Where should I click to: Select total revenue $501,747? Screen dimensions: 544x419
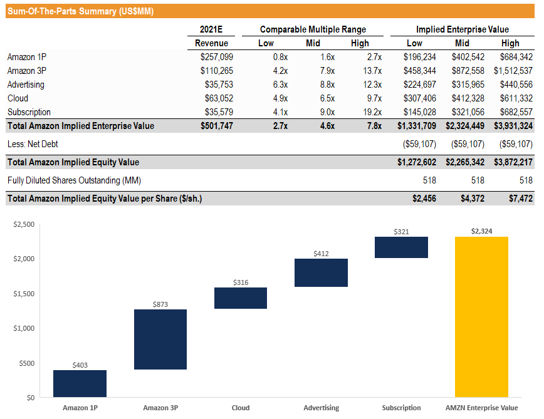[x=216, y=126]
